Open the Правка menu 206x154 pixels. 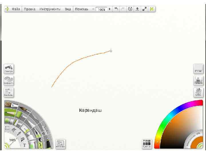pos(30,9)
